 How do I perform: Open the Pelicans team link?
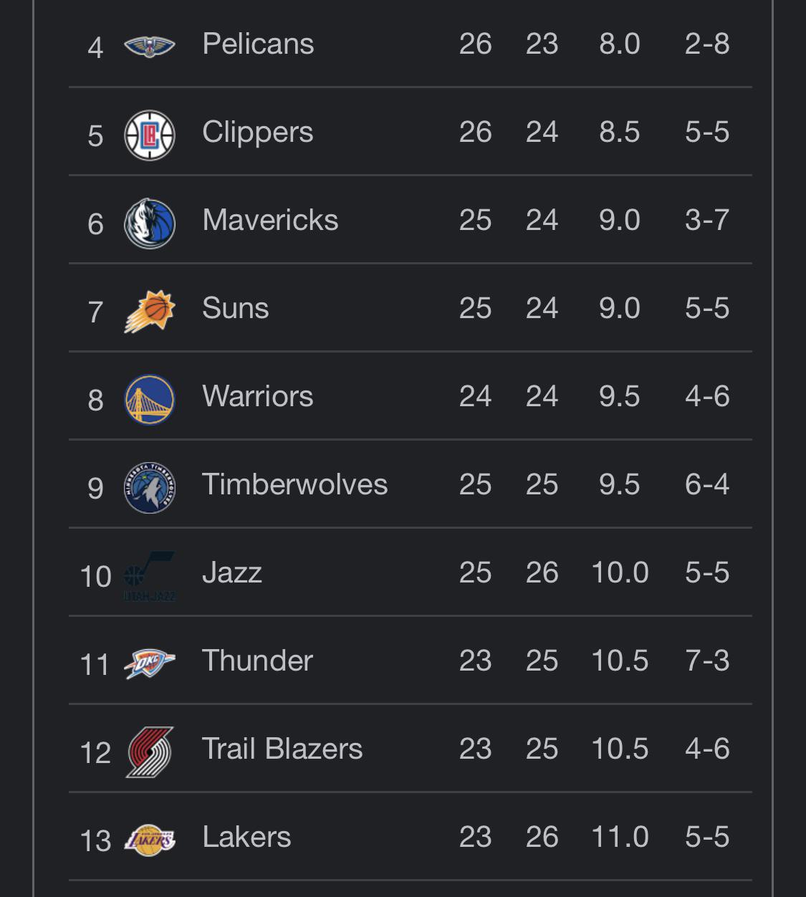[258, 44]
